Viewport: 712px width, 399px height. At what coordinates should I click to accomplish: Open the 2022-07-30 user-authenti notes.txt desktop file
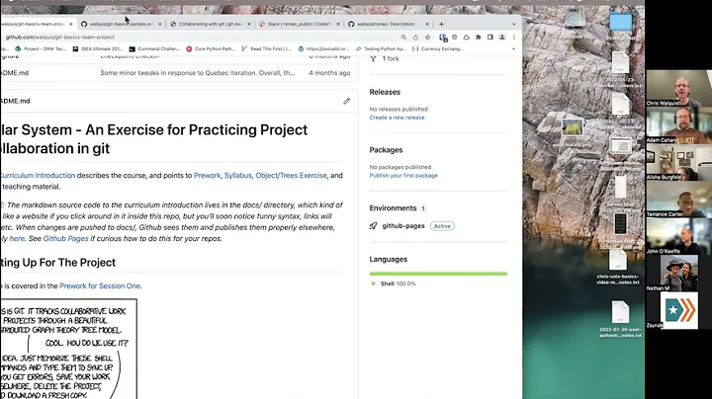point(620,319)
